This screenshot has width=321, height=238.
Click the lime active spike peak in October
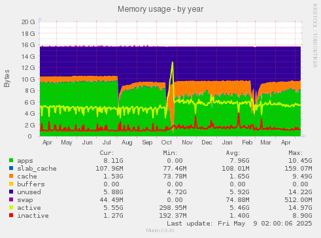pos(173,63)
